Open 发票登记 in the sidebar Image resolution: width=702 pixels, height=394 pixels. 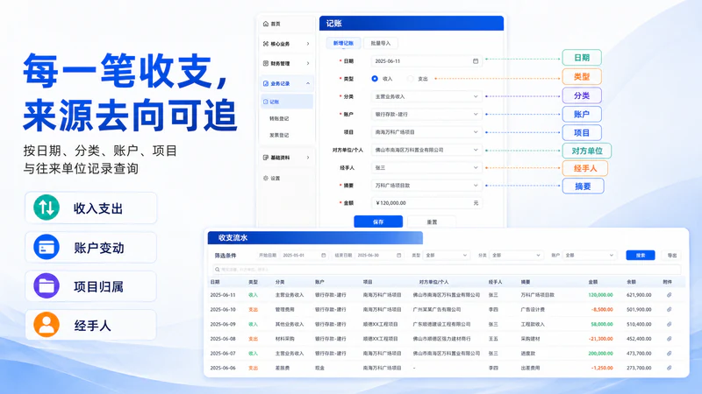[279, 136]
